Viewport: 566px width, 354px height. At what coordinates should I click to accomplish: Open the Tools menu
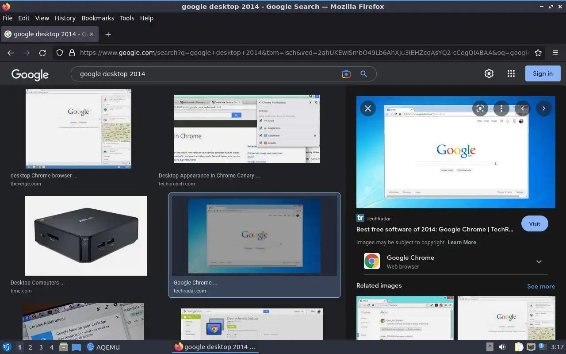(x=127, y=18)
